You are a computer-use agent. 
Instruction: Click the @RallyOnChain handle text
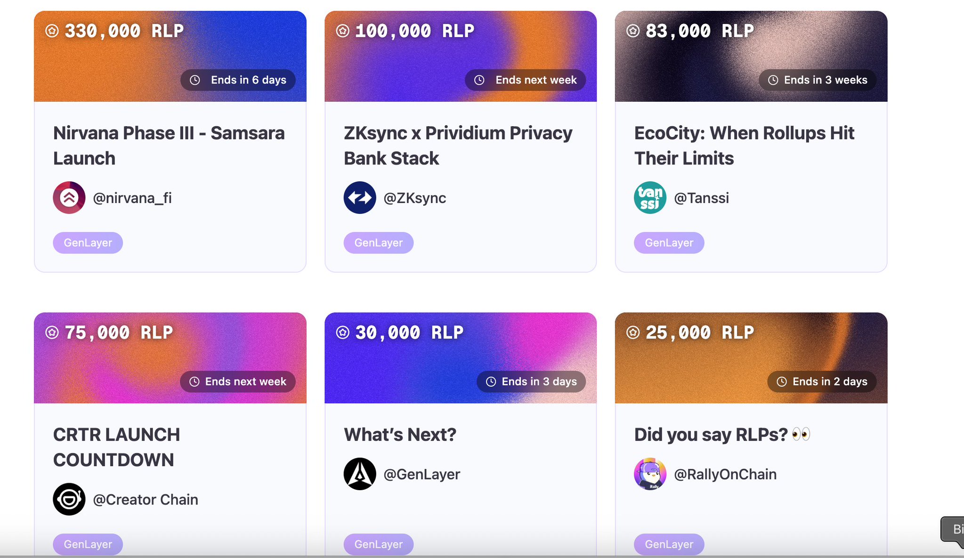pyautogui.click(x=725, y=474)
